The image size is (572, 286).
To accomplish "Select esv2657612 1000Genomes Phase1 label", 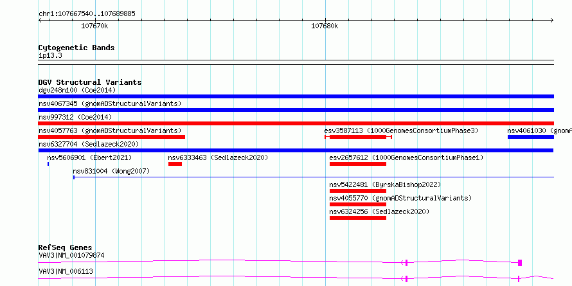I will coord(406,157).
